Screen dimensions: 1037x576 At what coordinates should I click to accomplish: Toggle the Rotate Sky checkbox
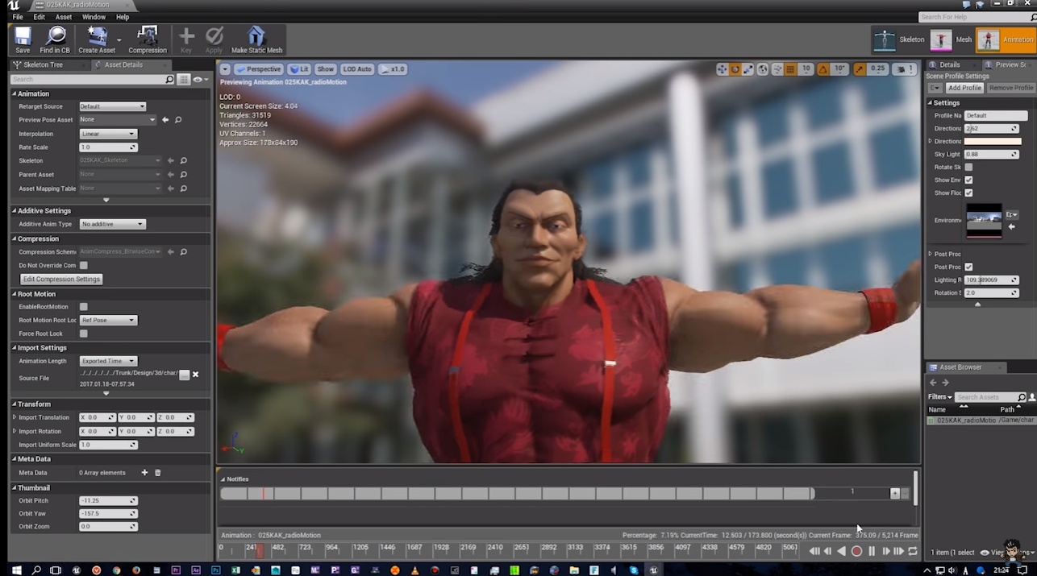coord(968,167)
